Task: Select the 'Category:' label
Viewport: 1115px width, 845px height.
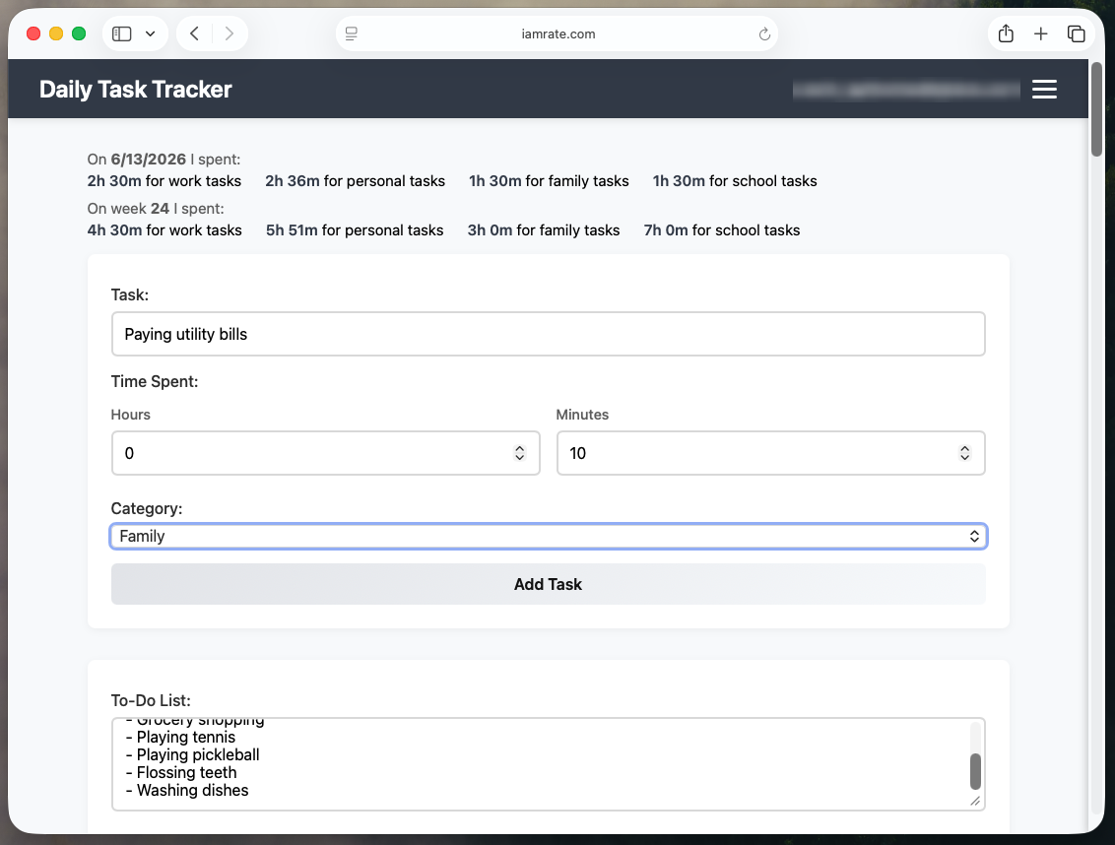Action: (147, 508)
